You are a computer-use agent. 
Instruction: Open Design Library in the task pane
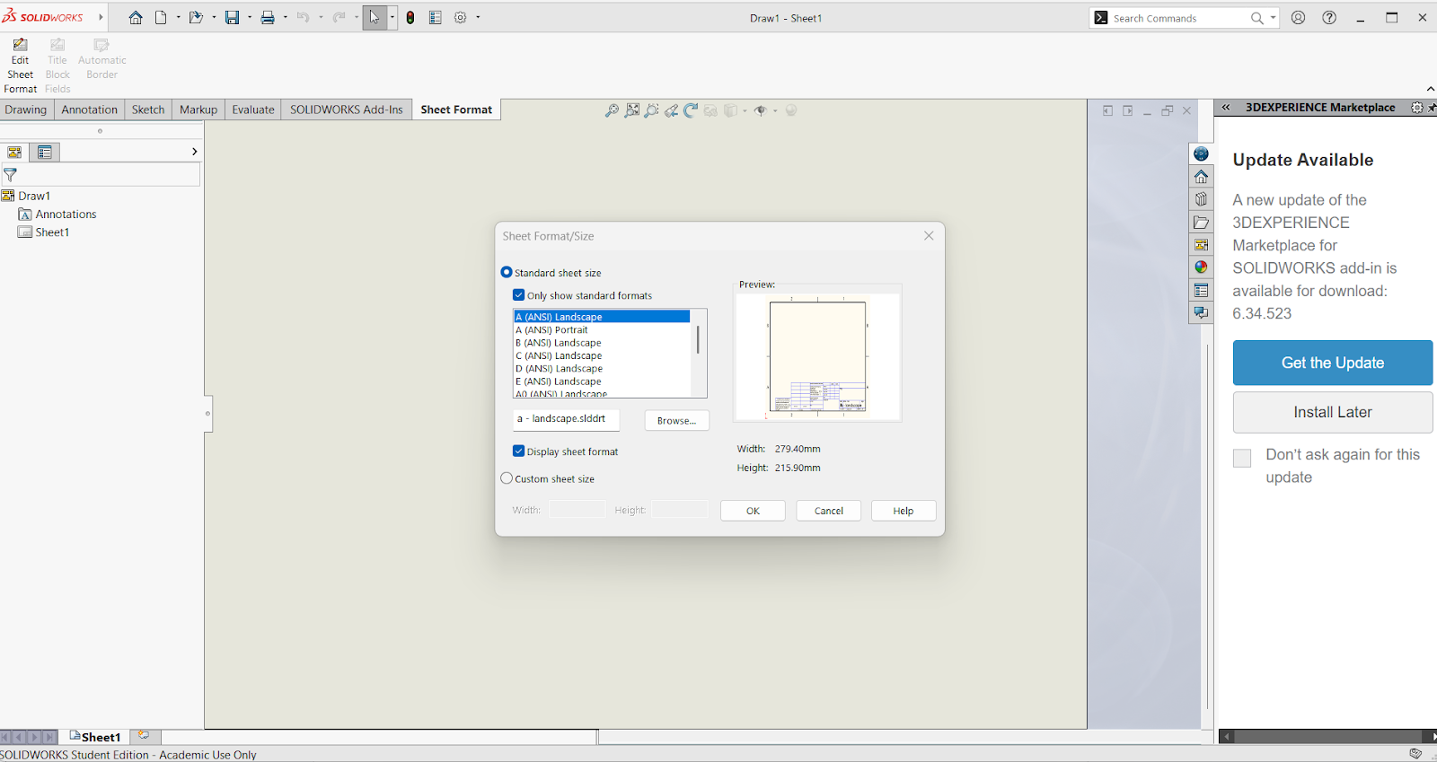tap(1201, 199)
